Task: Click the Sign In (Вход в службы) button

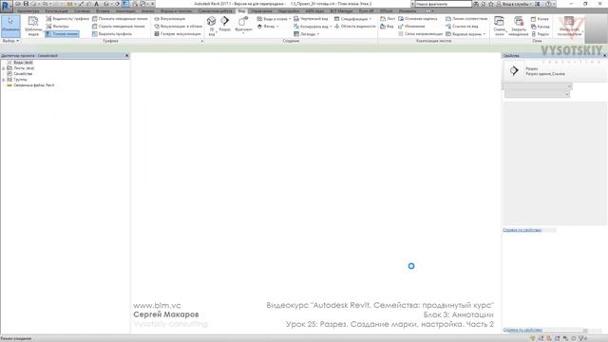Action: [515, 4]
